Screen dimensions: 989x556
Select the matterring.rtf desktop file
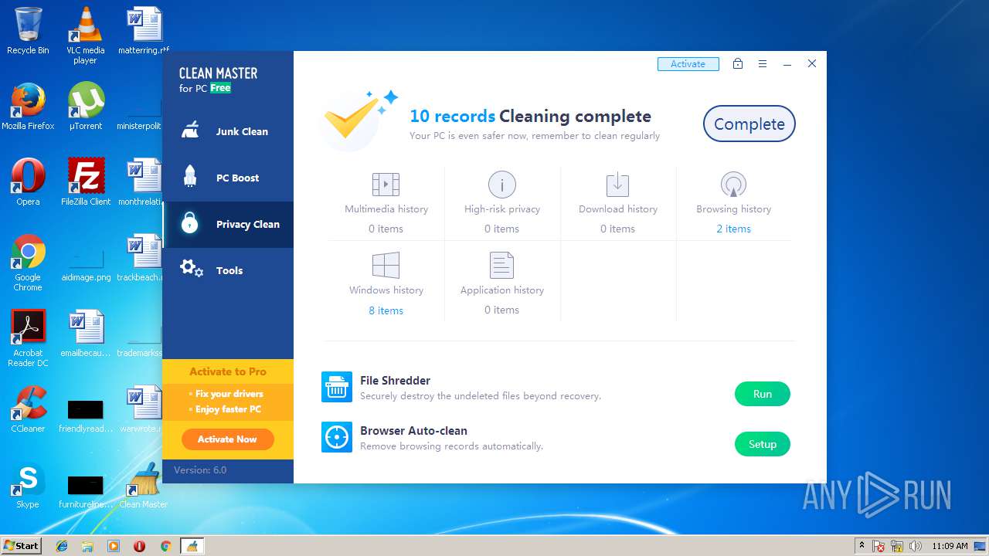144,31
